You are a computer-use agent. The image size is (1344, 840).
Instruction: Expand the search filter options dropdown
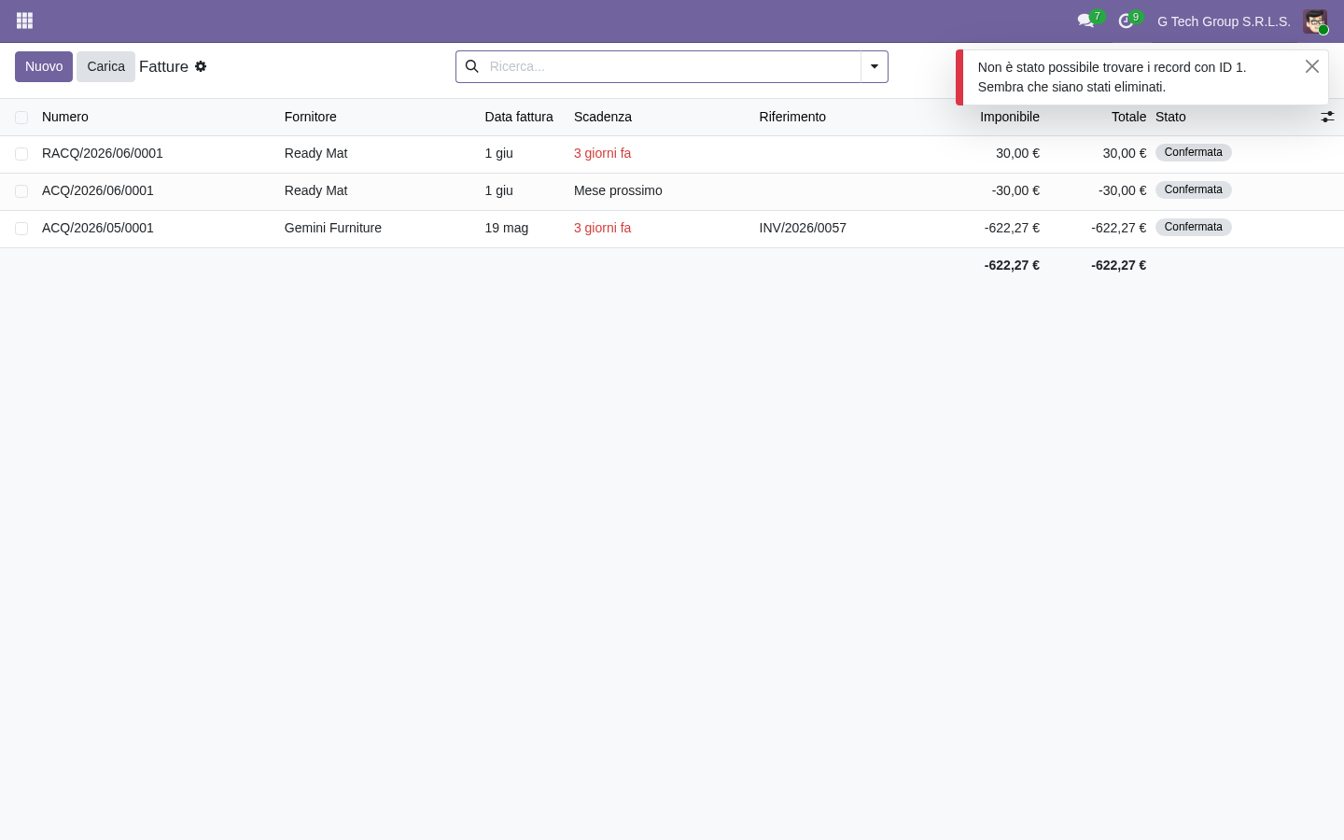coord(875,66)
